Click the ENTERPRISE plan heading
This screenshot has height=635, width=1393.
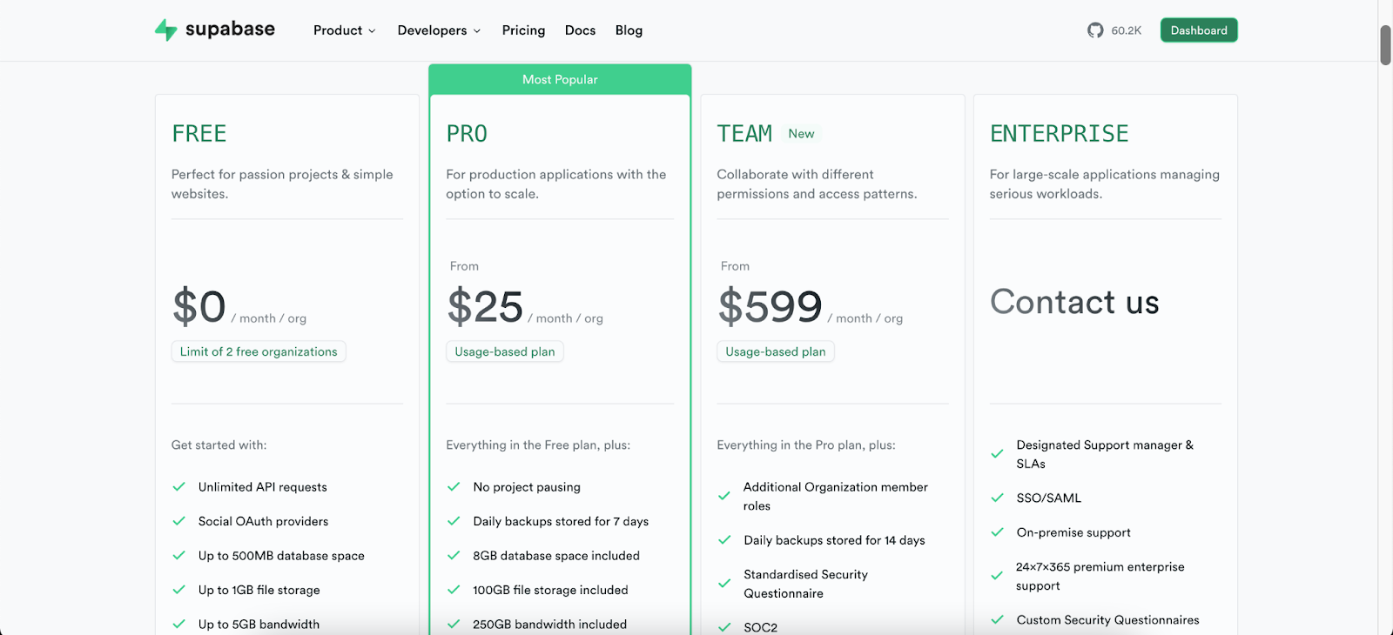point(1059,134)
